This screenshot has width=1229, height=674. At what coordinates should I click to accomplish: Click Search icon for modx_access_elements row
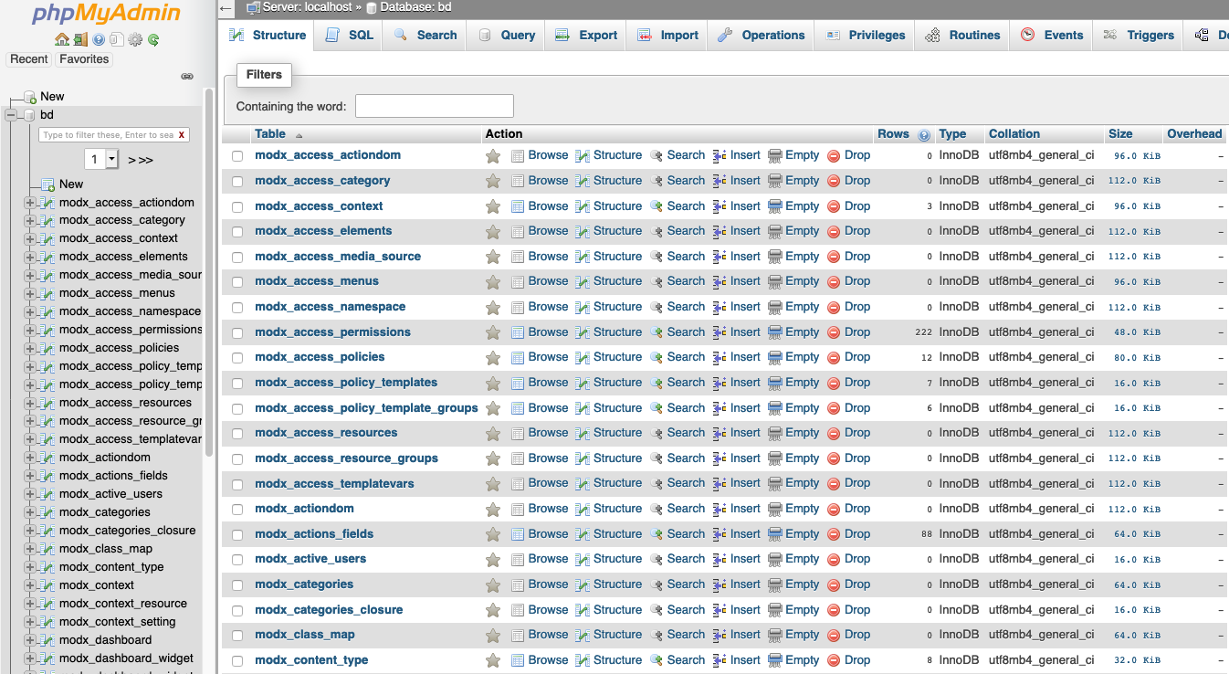point(657,231)
